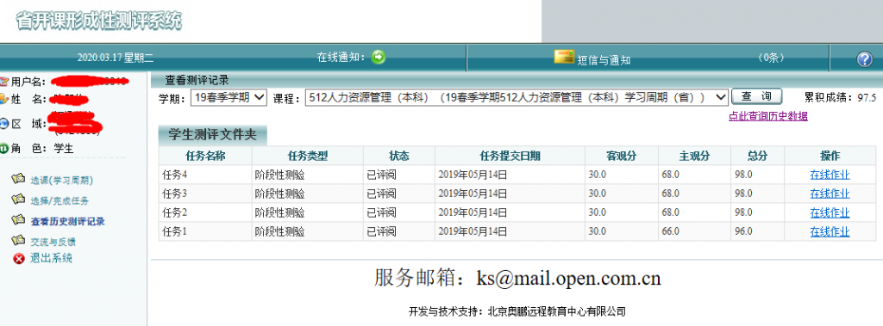
Task: Click the 96.0 total score for 任务1
Action: tap(743, 231)
